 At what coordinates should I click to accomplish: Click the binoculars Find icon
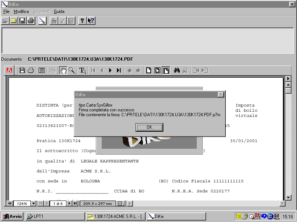[x=177, y=71]
